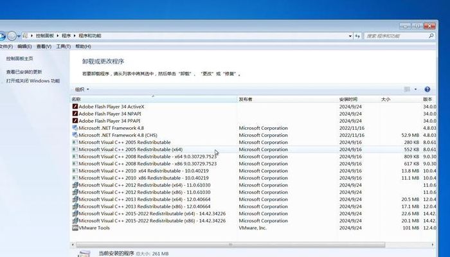450x257 pixels.
Task: Expand arrow after 程序 in address bar
Action: (x=75, y=36)
